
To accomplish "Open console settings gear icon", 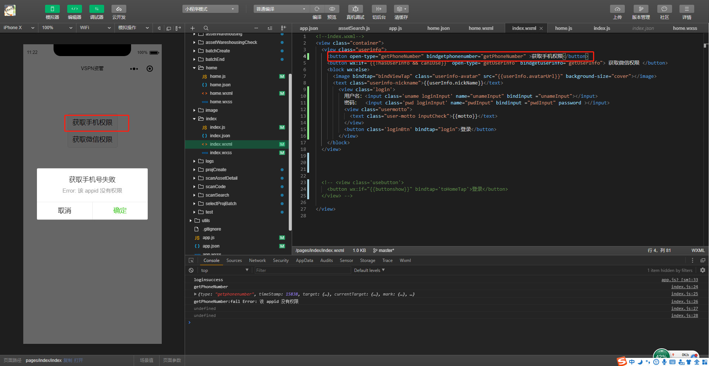I will click(x=702, y=270).
